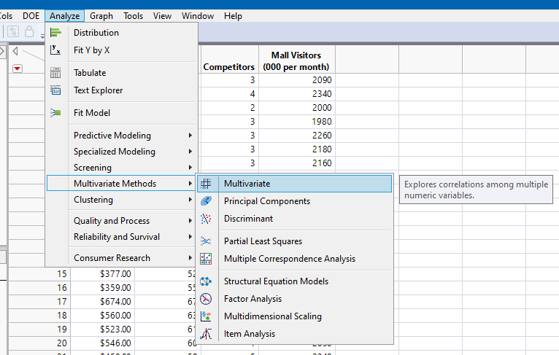Select the Multivariate Methods menu entry
Viewport: 559px width, 355px height.
[121, 184]
